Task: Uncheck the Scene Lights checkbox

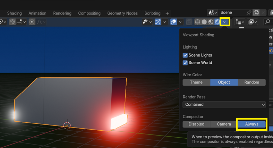Action: 185,55
